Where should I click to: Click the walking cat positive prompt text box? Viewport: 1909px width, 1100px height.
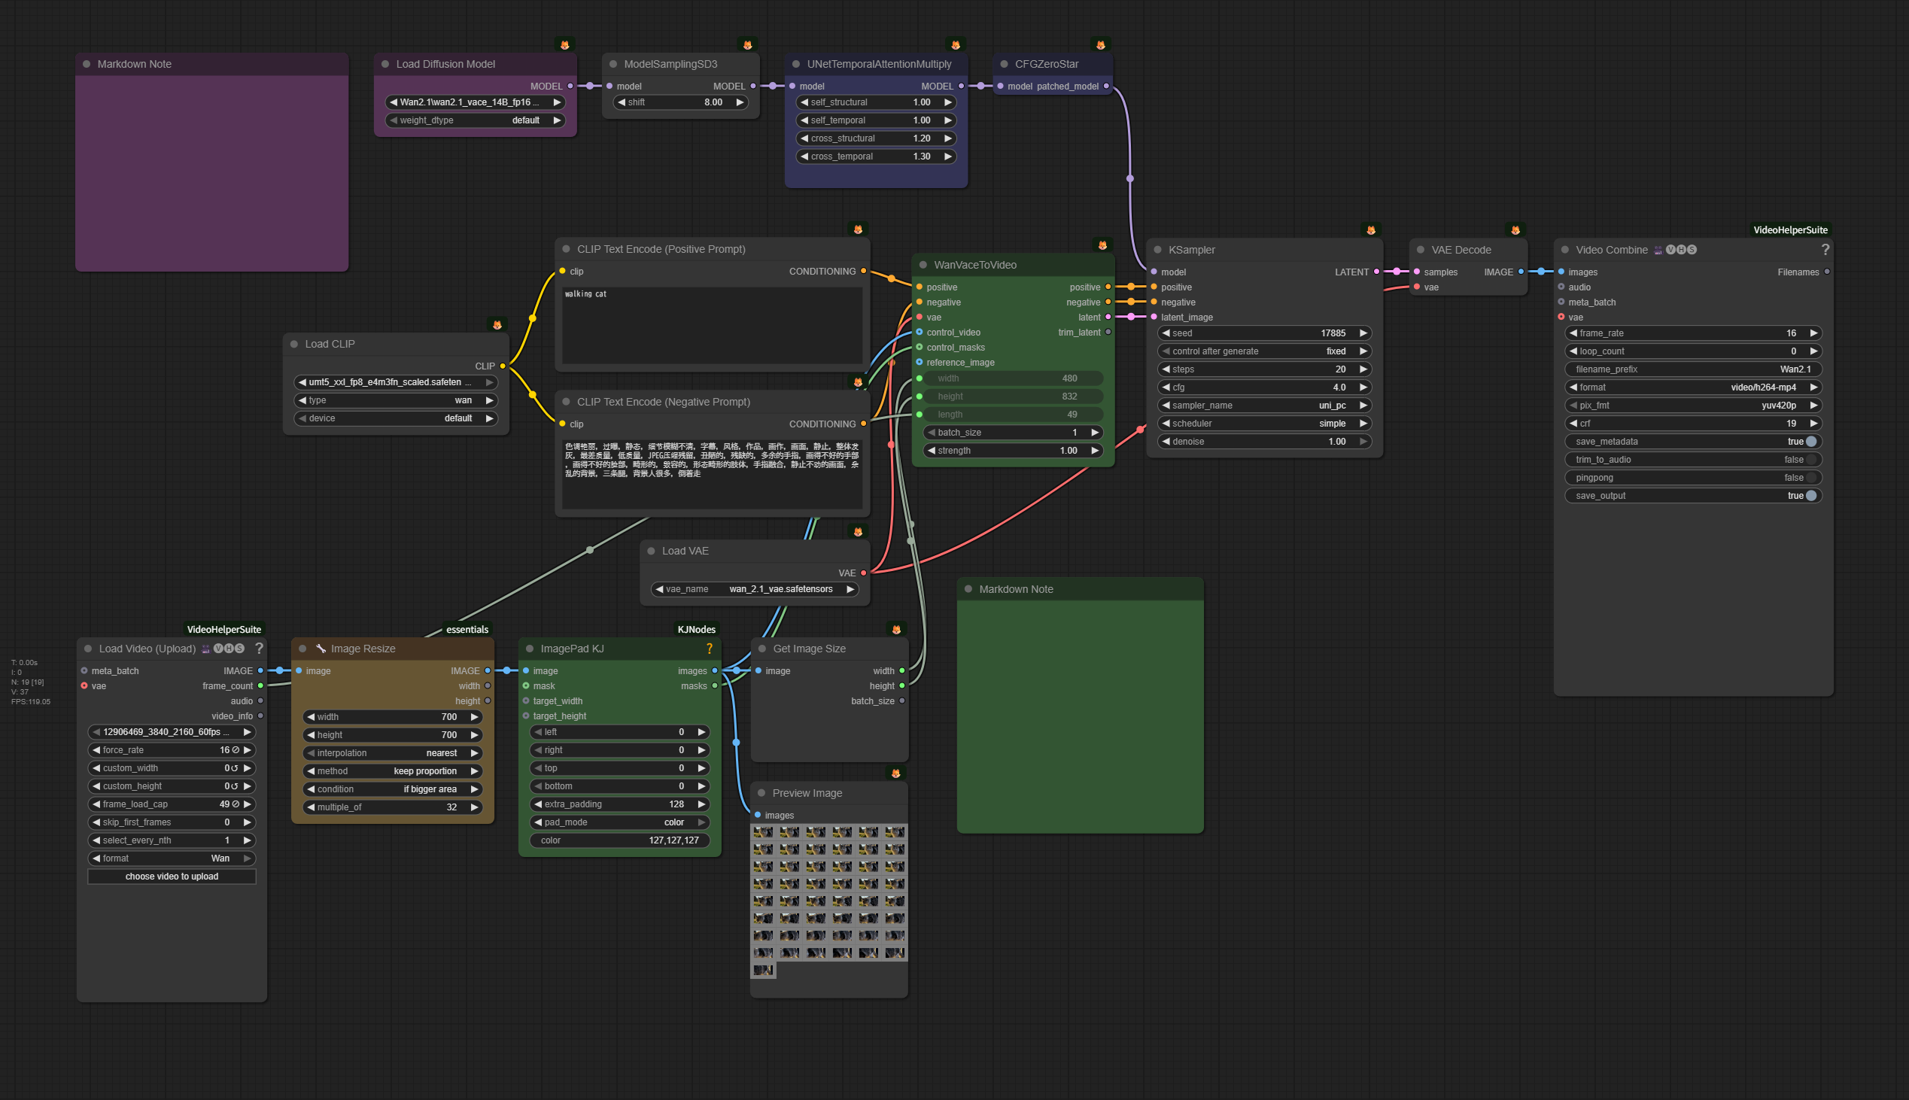(x=712, y=325)
